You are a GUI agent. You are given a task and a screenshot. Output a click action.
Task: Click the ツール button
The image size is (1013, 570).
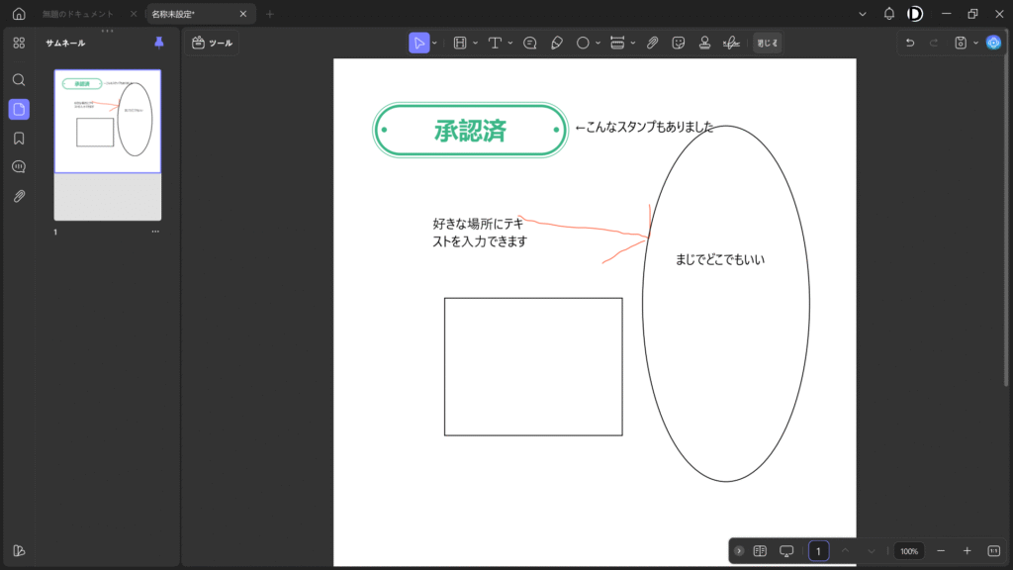[213, 43]
